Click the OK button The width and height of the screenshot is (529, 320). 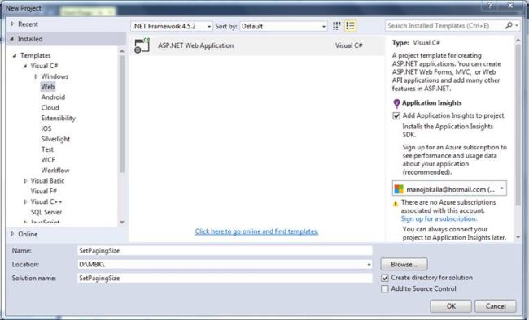pyautogui.click(x=451, y=306)
